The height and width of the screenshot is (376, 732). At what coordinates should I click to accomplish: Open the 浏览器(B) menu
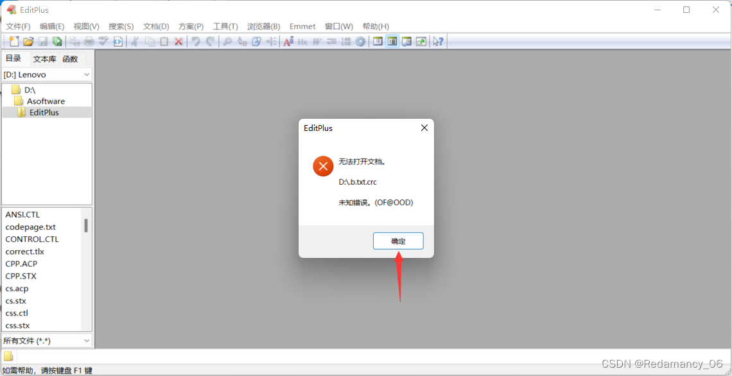pyautogui.click(x=264, y=26)
